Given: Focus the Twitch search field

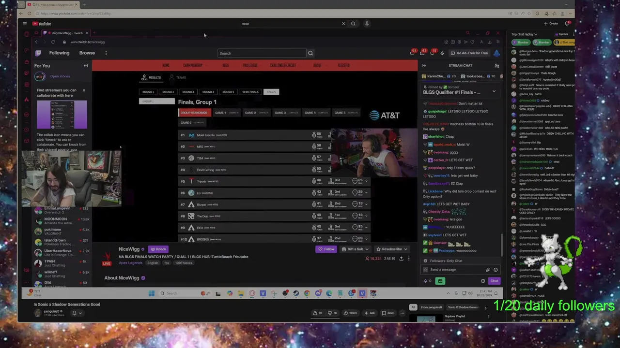Looking at the screenshot, I should coord(262,53).
